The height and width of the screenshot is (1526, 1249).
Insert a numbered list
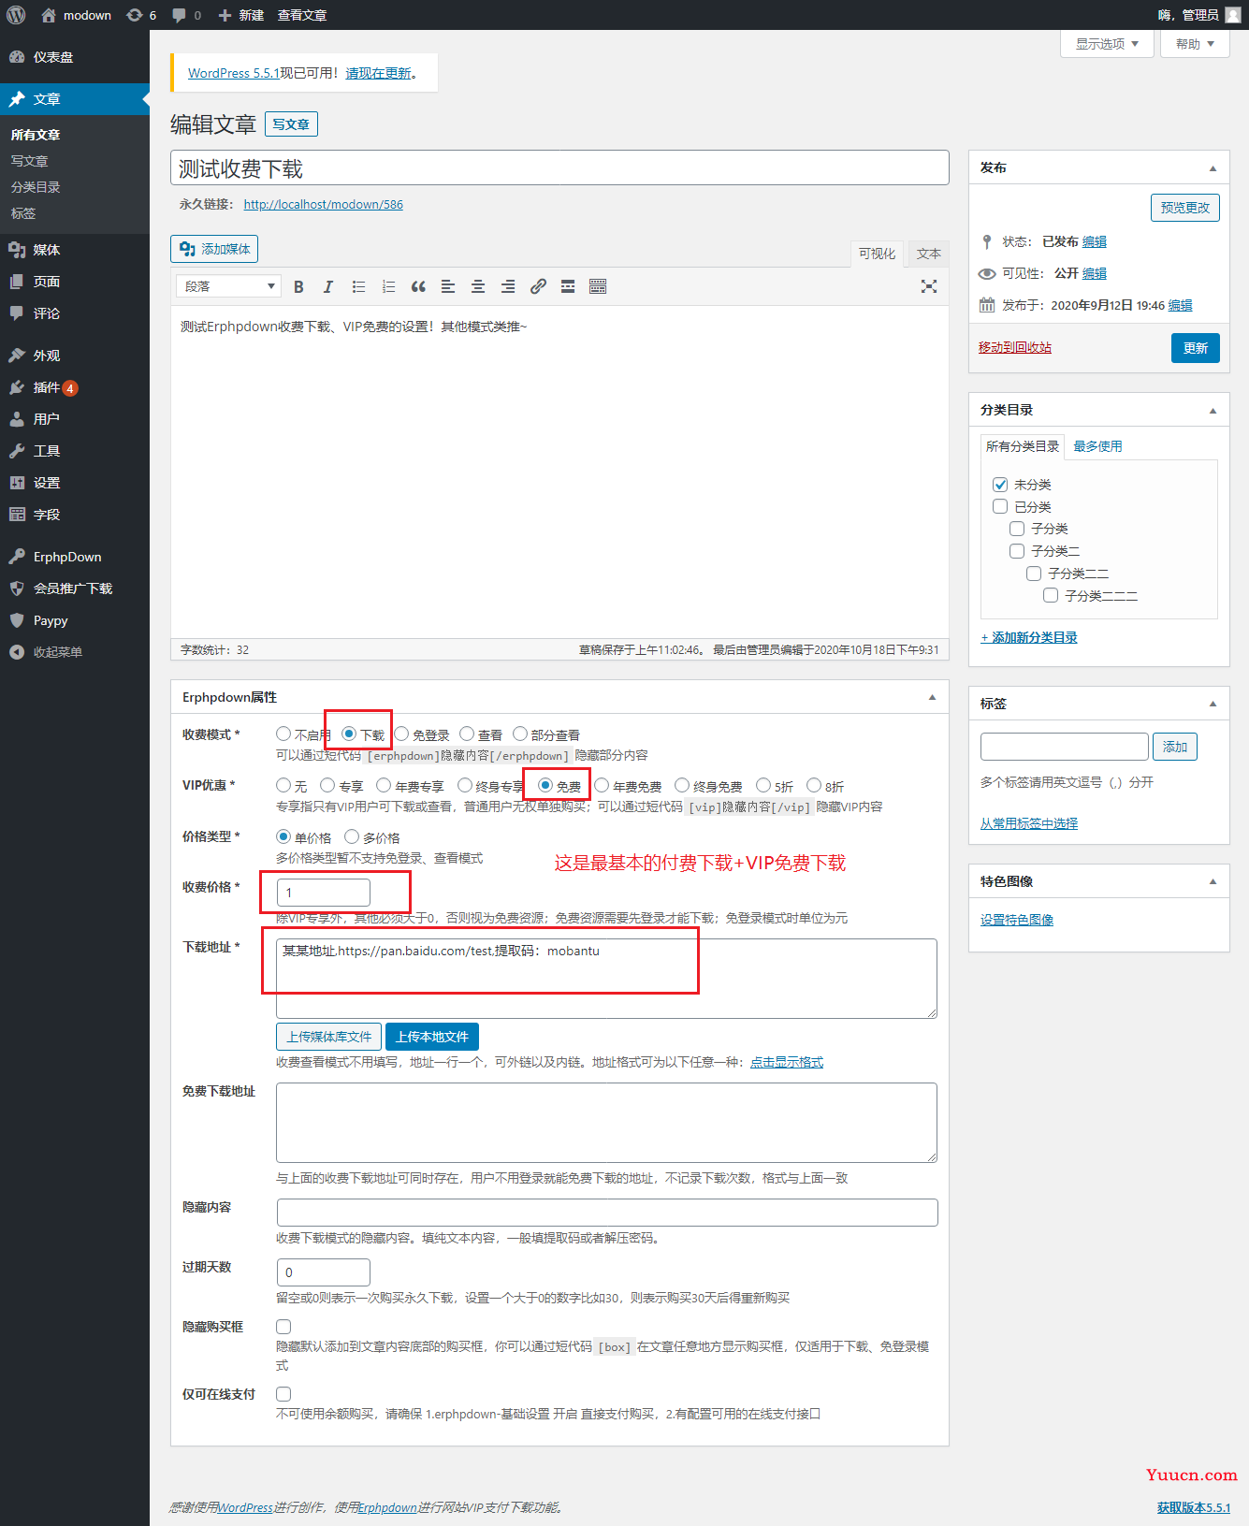pos(388,286)
